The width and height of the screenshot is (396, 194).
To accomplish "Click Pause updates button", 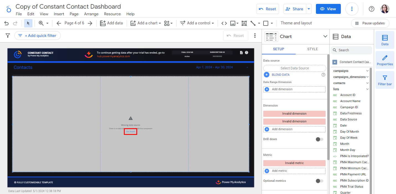I will point(370,23).
